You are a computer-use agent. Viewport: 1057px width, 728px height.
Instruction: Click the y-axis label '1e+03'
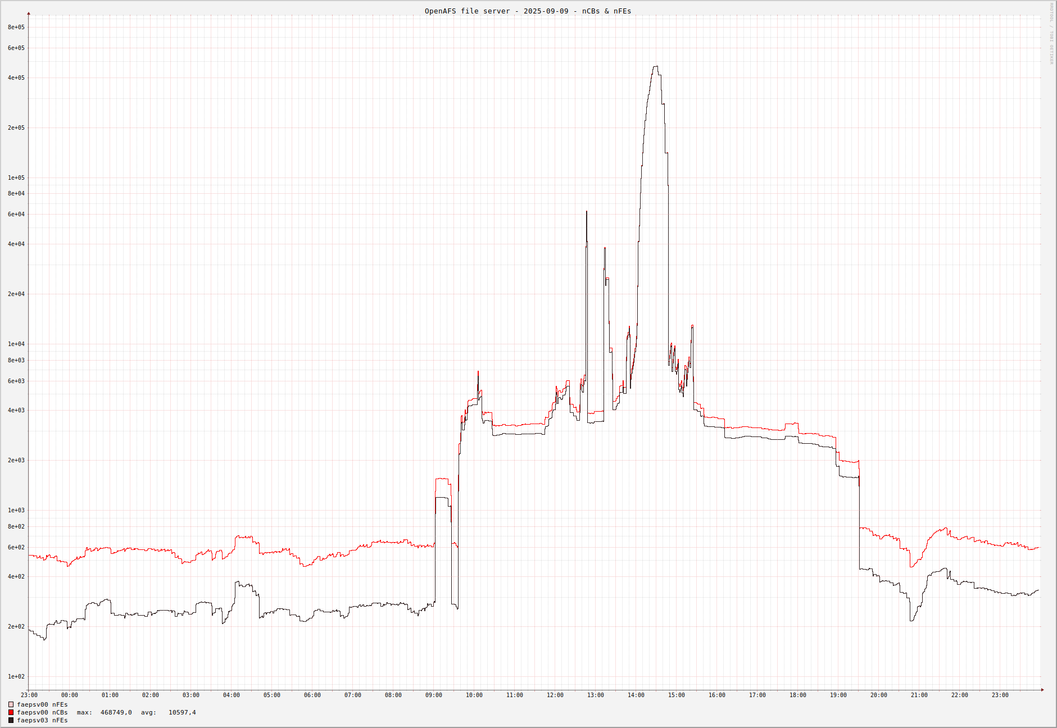point(16,510)
